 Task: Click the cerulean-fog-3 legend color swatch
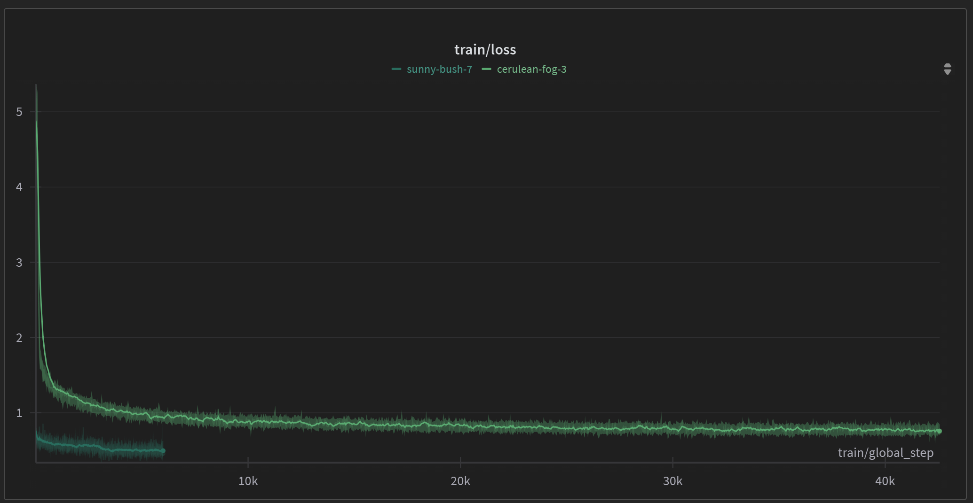pyautogui.click(x=487, y=70)
